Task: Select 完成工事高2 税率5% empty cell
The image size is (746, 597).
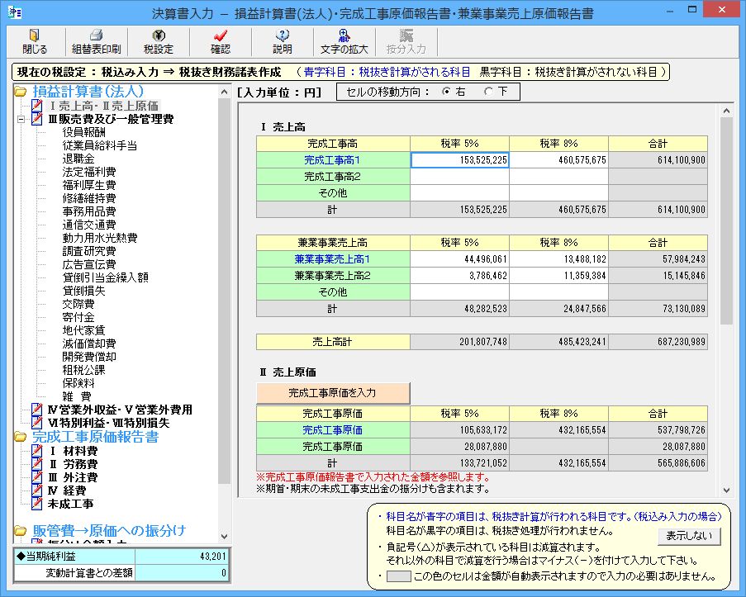Action: (459, 177)
